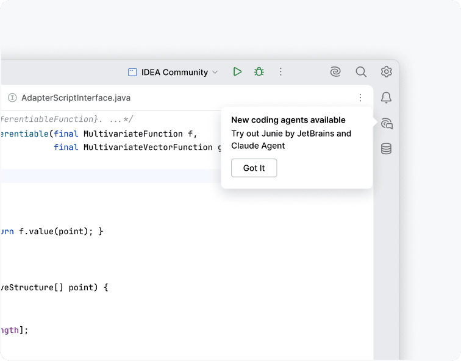Viewport: 461px width, 361px height.
Task: Click the swirl AI agent toolbar icon
Action: pos(335,72)
